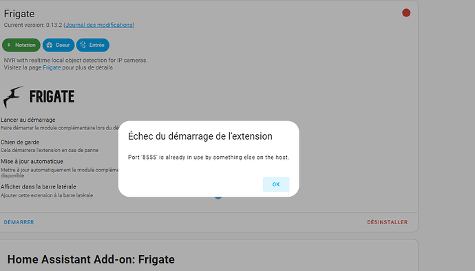Click Afficher dans la barre latérale label
The width and height of the screenshot is (475, 271).
pyautogui.click(x=38, y=186)
